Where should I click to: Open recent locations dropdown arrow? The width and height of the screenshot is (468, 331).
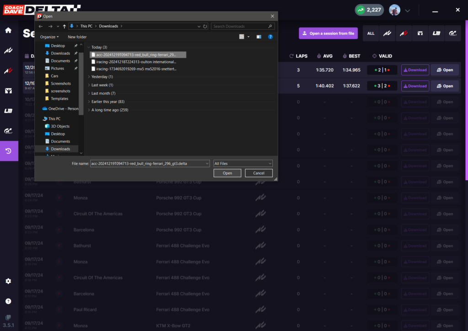58,26
